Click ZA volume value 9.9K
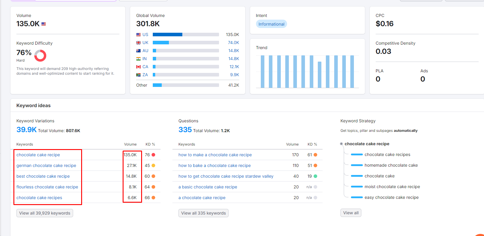 [235, 75]
